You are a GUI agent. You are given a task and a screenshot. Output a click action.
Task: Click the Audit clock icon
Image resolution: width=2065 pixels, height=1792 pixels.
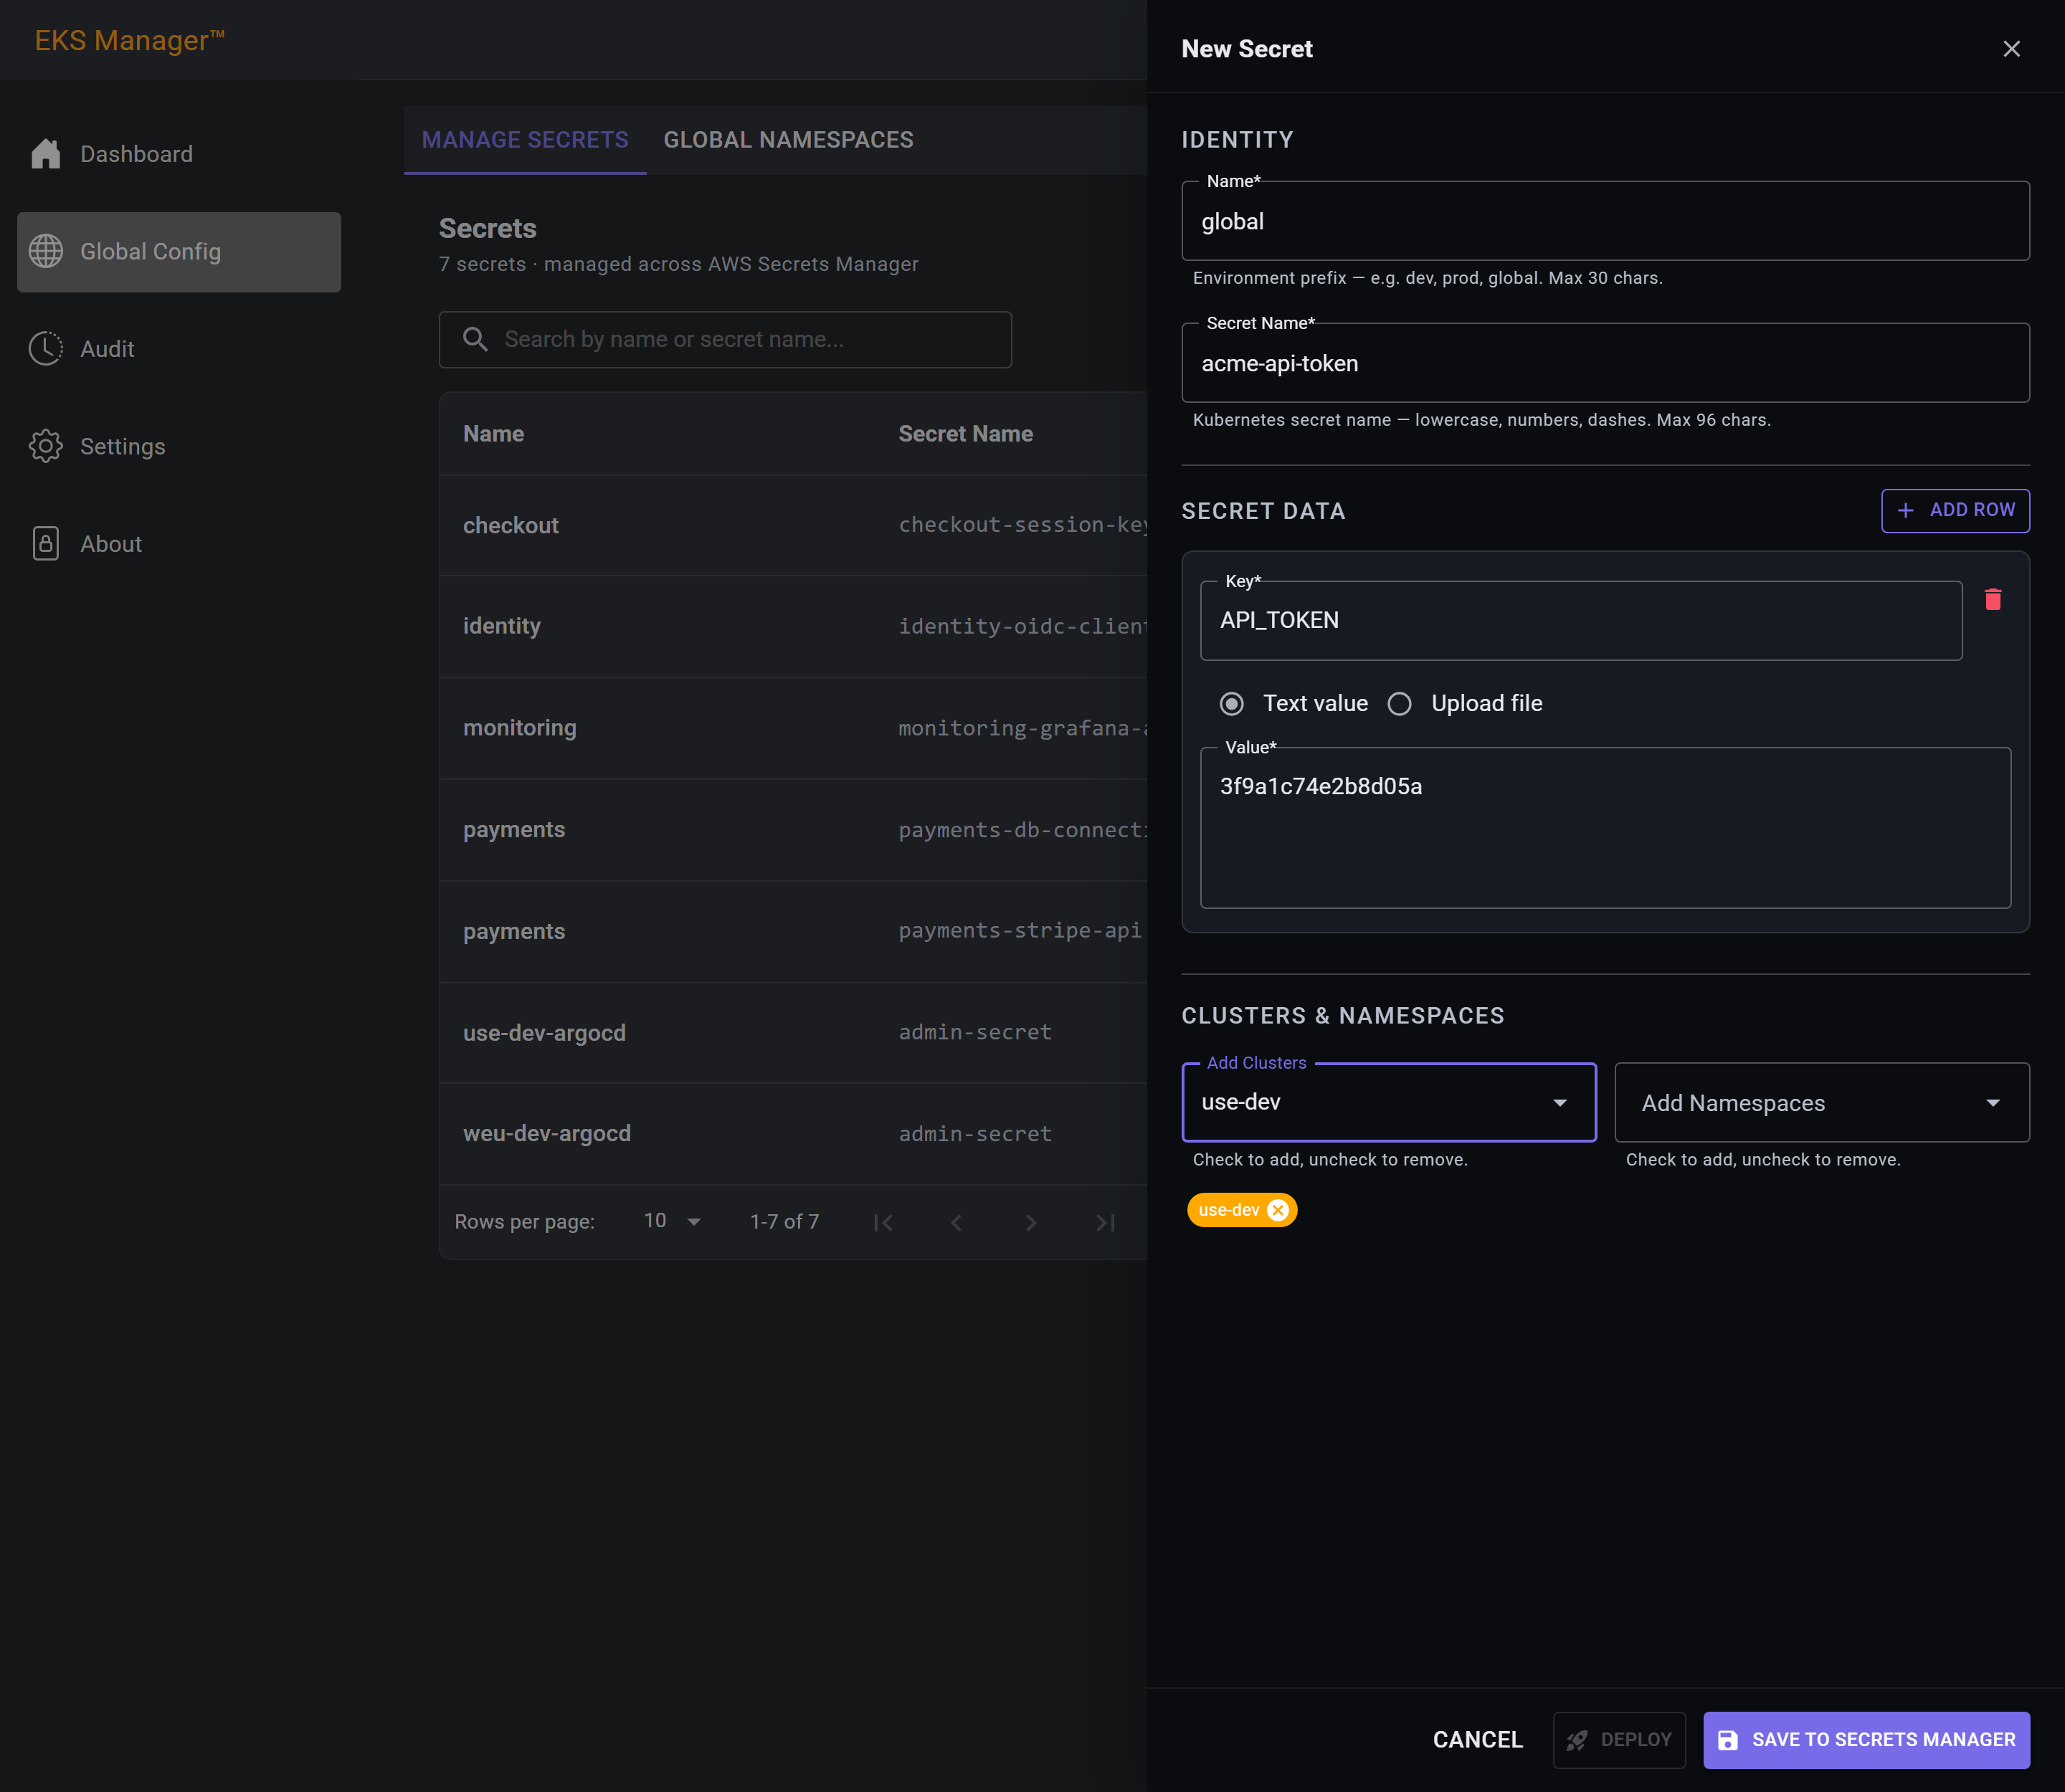[46, 348]
